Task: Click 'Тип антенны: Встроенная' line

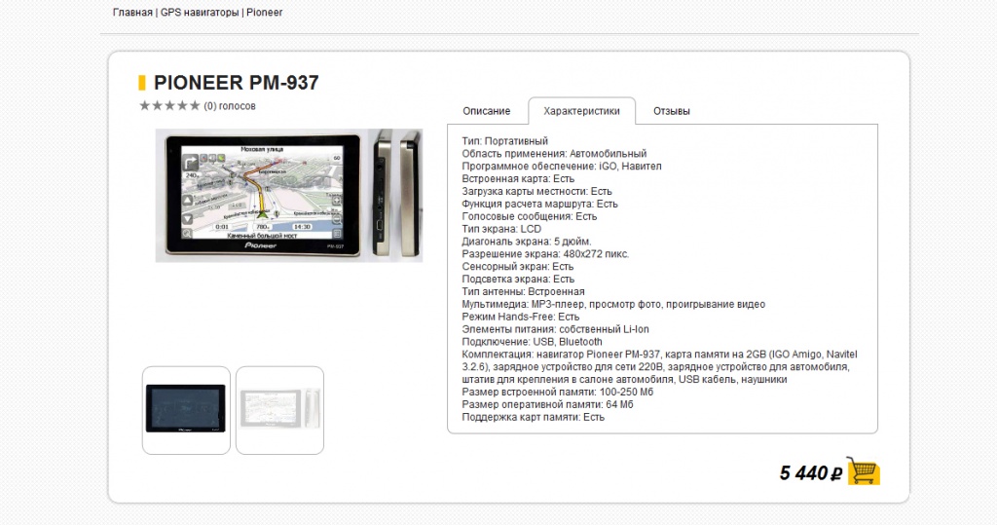Action: coord(523,291)
